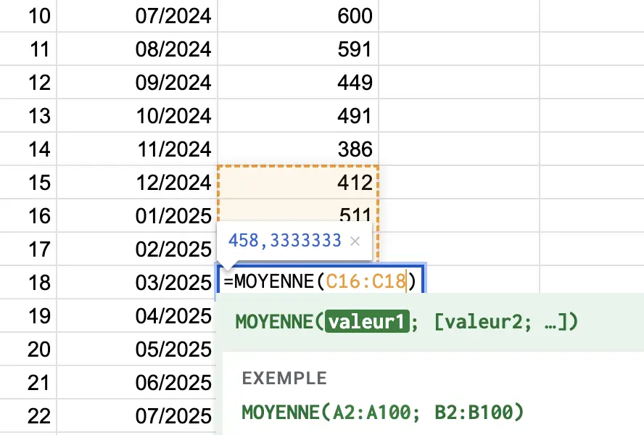This screenshot has height=435, width=644.
Task: Click the date cell 05/2025
Action: 137,349
